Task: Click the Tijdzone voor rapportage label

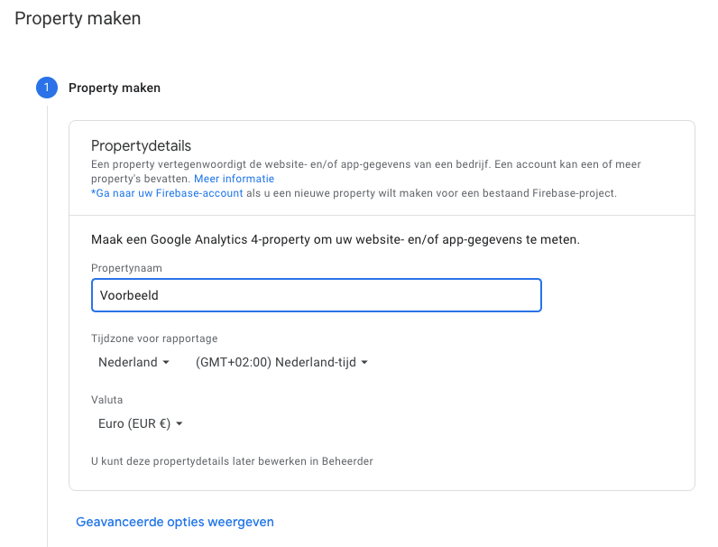Action: click(154, 338)
